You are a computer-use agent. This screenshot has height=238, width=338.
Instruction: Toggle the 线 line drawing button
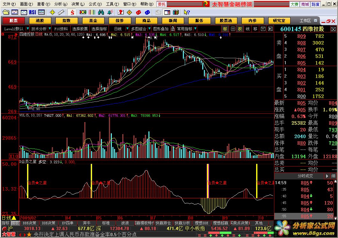coord(248,29)
